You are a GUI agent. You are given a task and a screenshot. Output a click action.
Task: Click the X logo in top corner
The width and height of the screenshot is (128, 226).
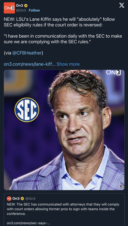[x=122, y=5]
